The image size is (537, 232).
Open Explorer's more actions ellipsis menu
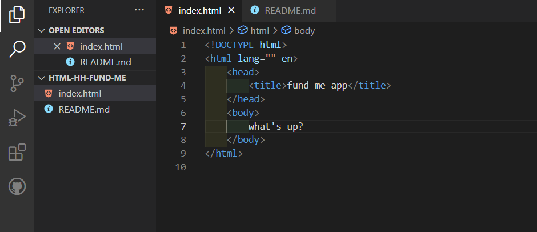point(139,10)
